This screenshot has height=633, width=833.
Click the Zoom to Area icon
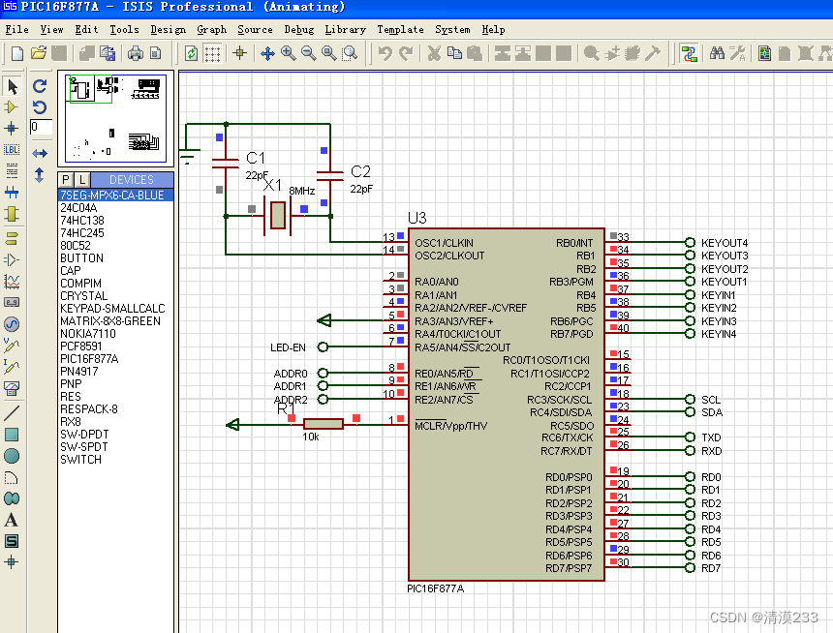(x=350, y=53)
